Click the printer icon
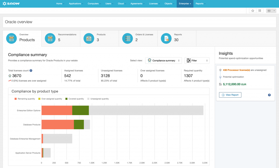Image resolution: width=279 pixels, height=168 pixels. pyautogui.click(x=269, y=11)
